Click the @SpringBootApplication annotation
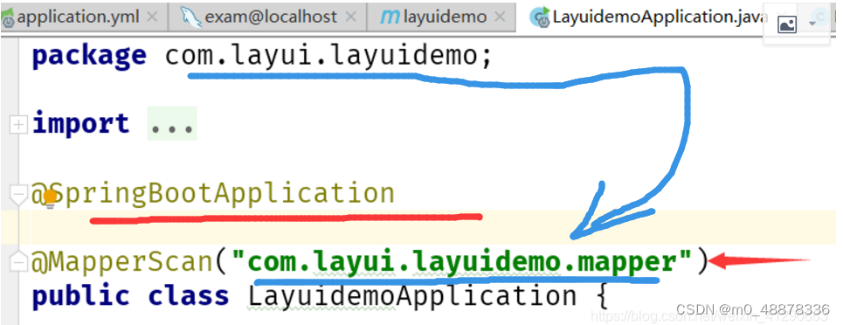Image resolution: width=843 pixels, height=325 pixels. (x=213, y=193)
